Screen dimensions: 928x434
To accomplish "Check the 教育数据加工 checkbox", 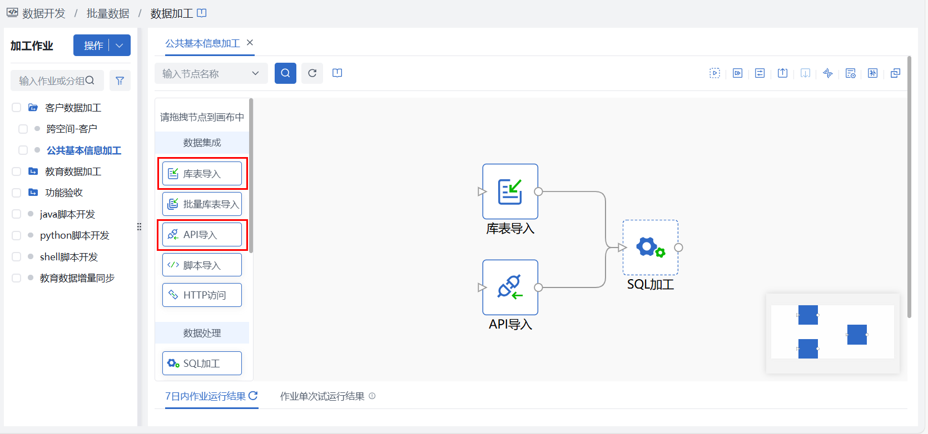I will click(17, 171).
